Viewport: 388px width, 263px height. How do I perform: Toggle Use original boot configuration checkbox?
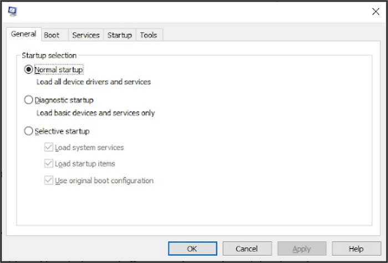click(x=49, y=181)
